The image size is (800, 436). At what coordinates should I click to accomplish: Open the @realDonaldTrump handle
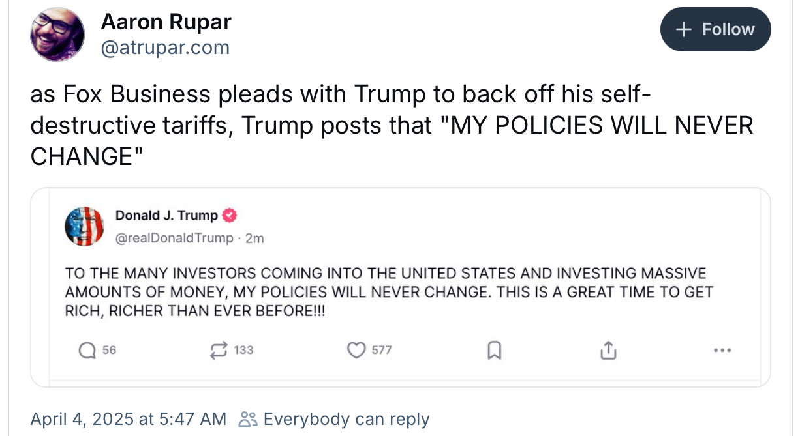pyautogui.click(x=174, y=238)
